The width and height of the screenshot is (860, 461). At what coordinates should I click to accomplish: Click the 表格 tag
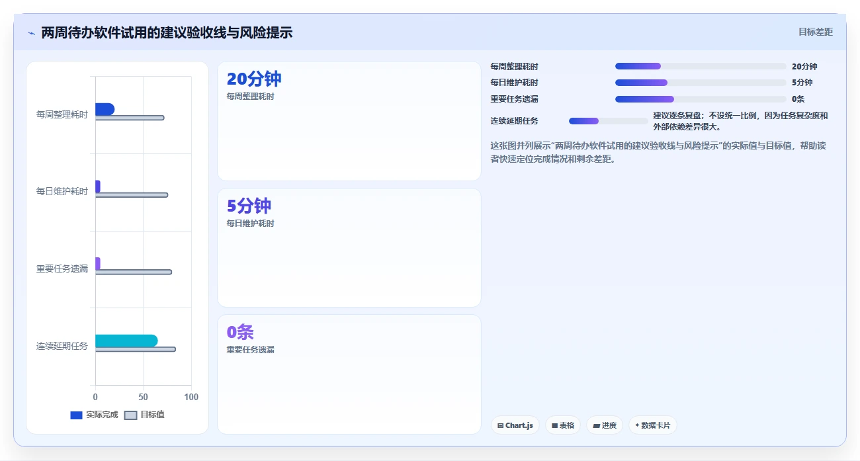coord(563,425)
